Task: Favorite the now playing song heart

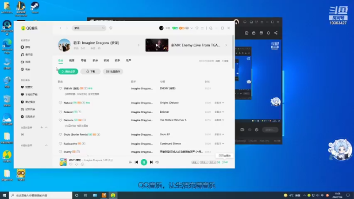Action: tap(71, 165)
